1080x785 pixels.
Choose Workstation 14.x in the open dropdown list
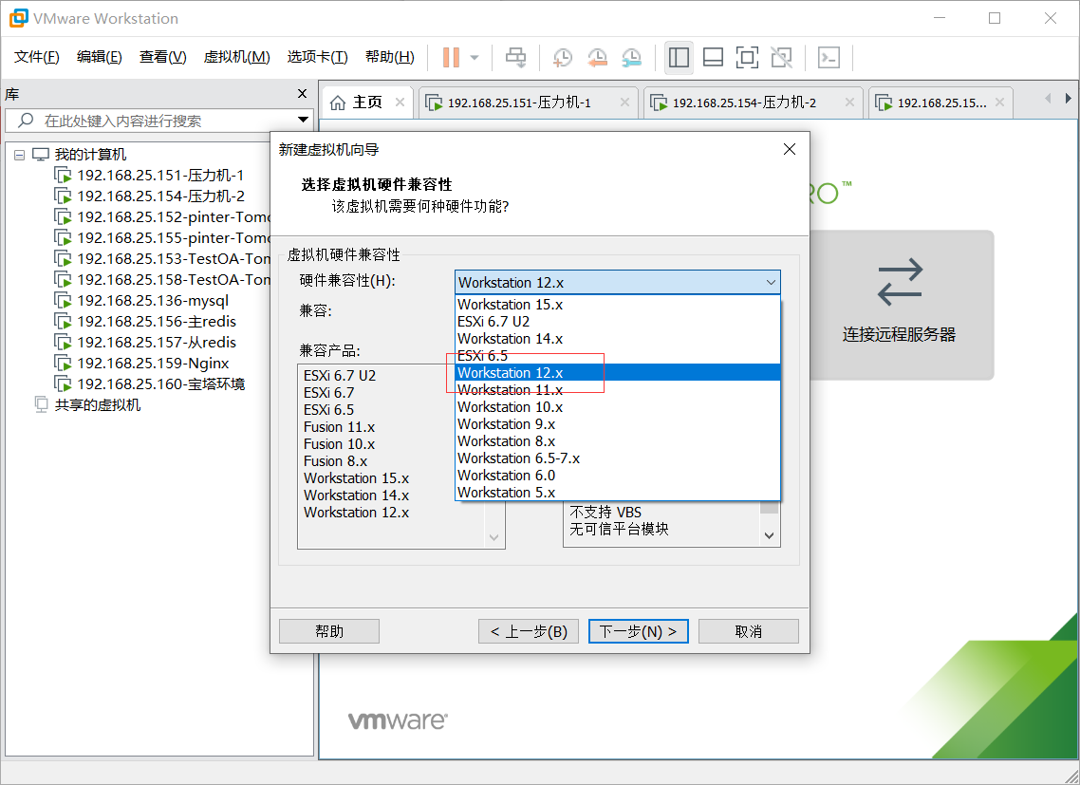click(618, 339)
